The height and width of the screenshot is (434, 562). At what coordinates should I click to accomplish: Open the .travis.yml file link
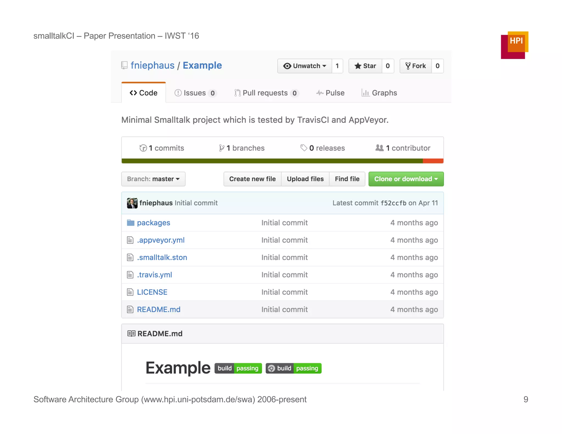click(154, 275)
